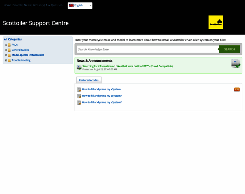Open 'How to fill and prime my xSystem'
Screen dimensions: 245x194
click(x=101, y=89)
